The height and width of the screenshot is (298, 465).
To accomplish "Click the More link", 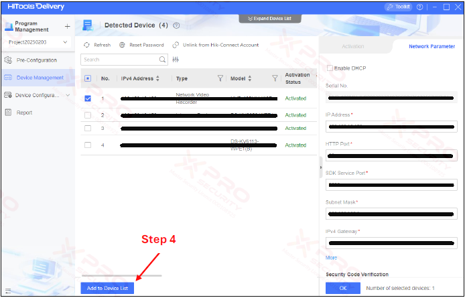I will click(331, 258).
